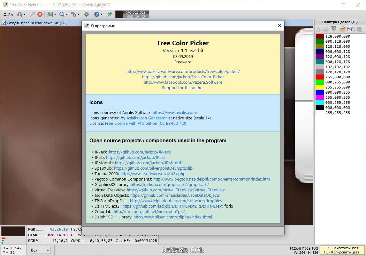The width and height of the screenshot is (366, 256).
Task: Open the github.com/jackdp/Free-Color-Picker link
Action: (183, 77)
